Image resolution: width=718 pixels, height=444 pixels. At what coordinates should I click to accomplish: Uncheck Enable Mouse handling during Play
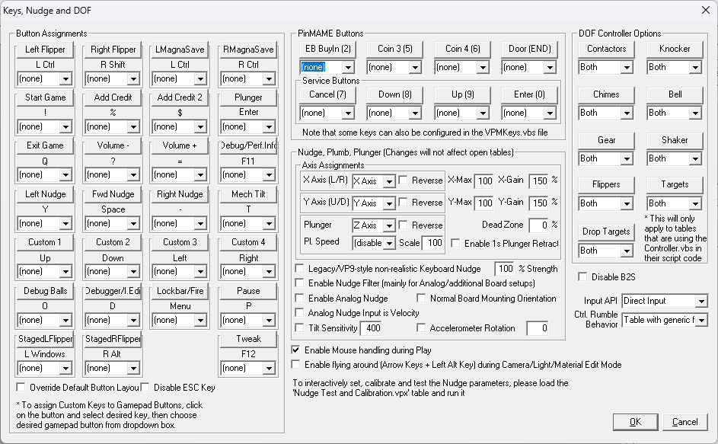point(296,350)
